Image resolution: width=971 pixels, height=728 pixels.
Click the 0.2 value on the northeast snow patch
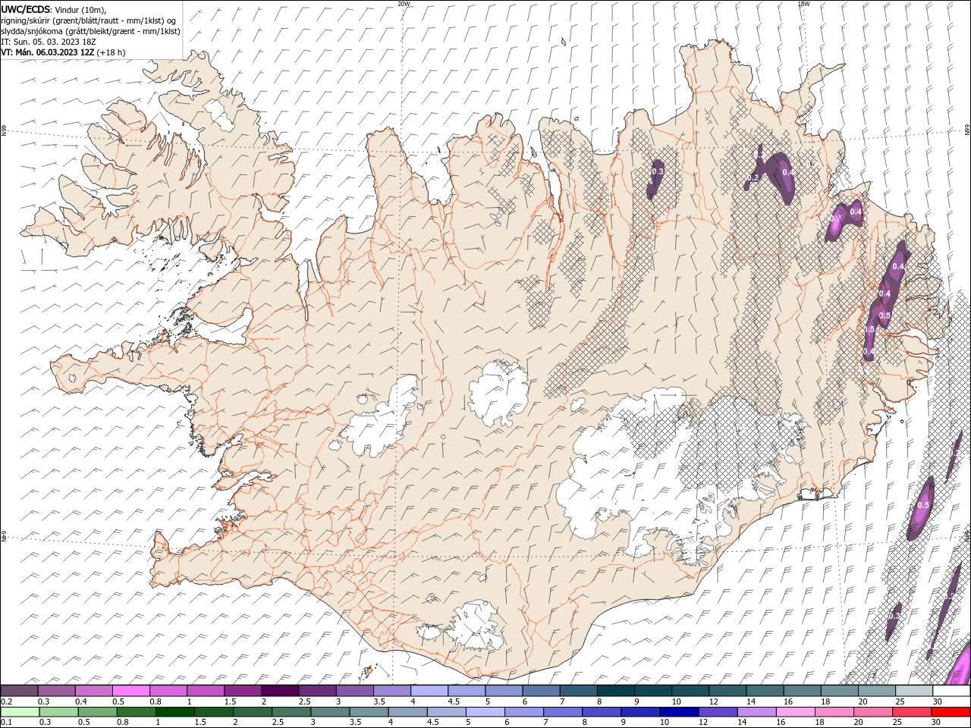pyautogui.click(x=753, y=177)
